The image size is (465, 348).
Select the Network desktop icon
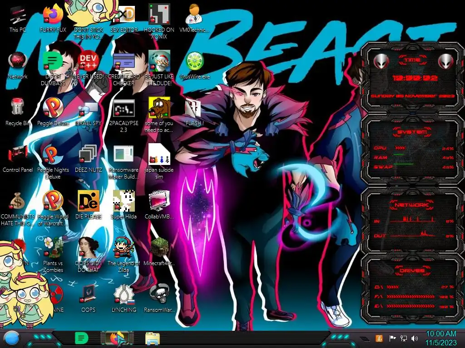(x=18, y=66)
